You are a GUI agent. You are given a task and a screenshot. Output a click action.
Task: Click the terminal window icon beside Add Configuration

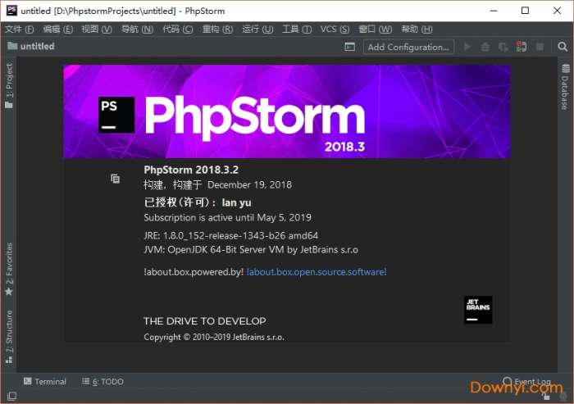349,47
